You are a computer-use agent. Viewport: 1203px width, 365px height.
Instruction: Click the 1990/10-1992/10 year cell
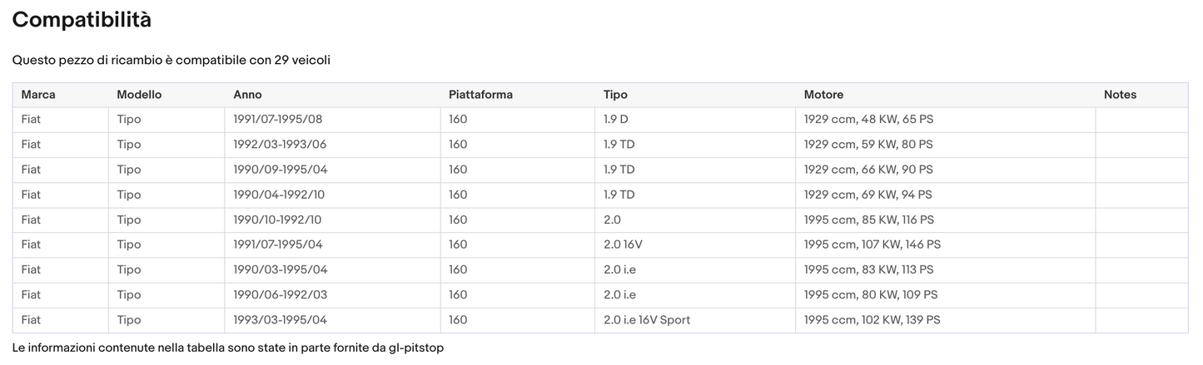pyautogui.click(x=277, y=219)
